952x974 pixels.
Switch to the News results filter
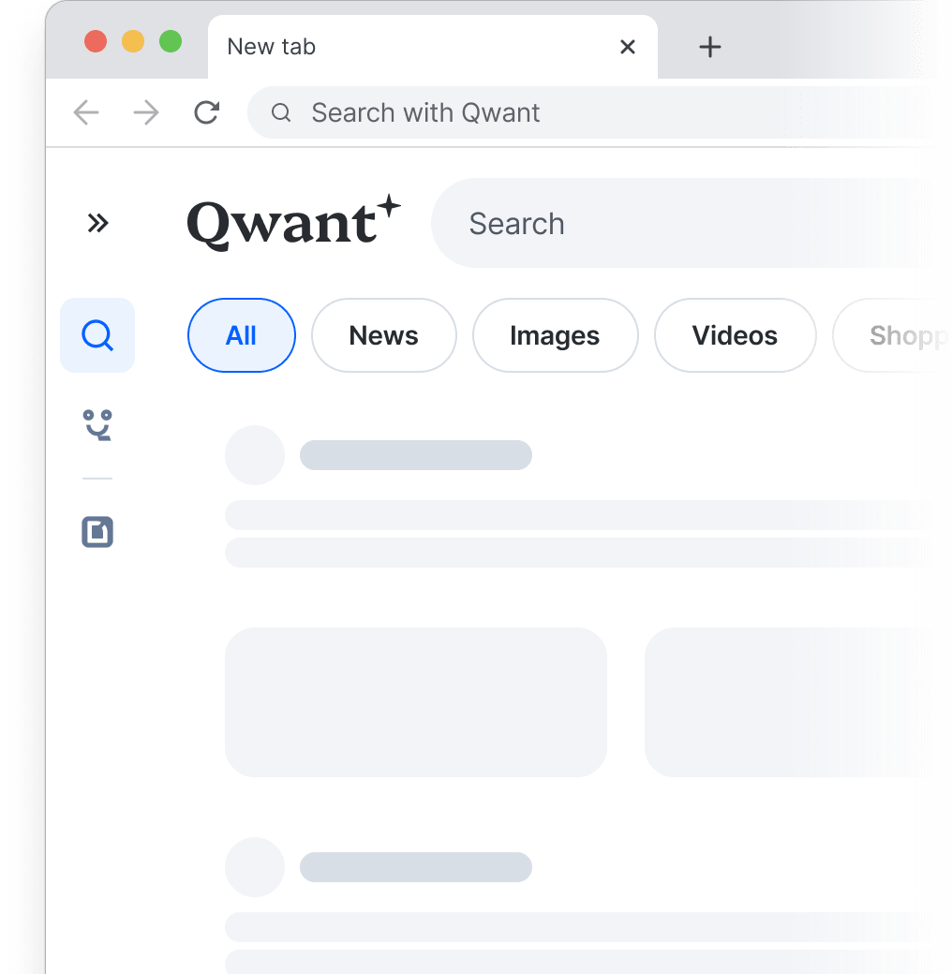pyautogui.click(x=383, y=335)
